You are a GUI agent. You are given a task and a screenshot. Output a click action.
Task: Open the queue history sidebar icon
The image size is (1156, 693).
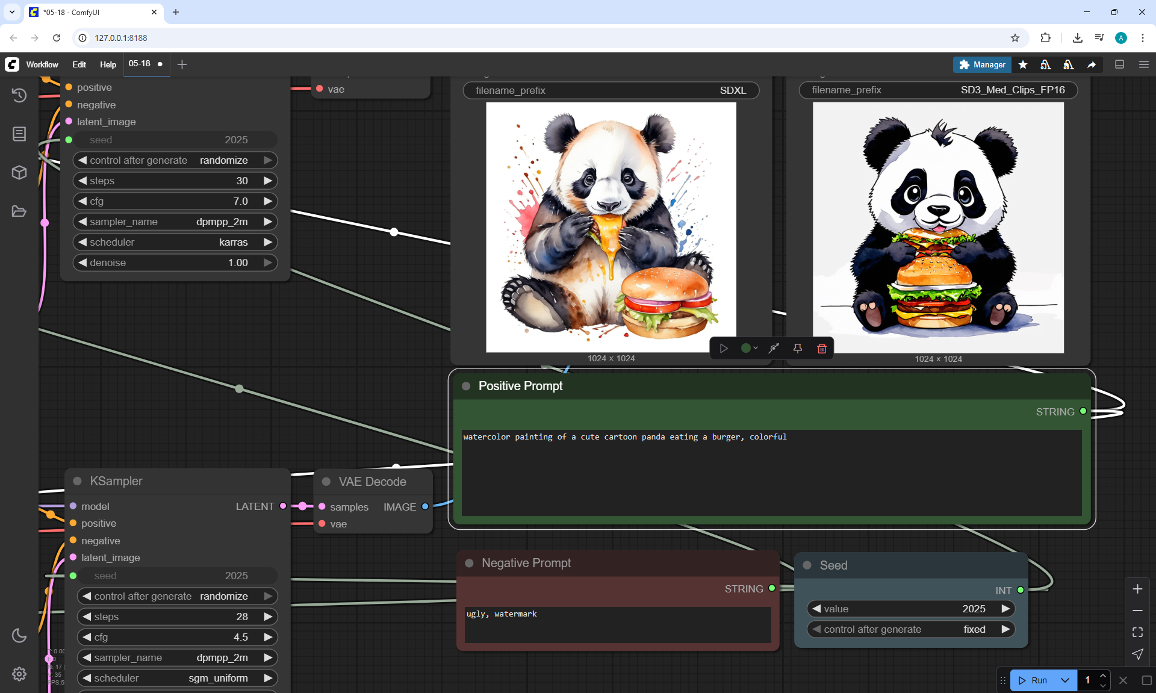tap(19, 95)
